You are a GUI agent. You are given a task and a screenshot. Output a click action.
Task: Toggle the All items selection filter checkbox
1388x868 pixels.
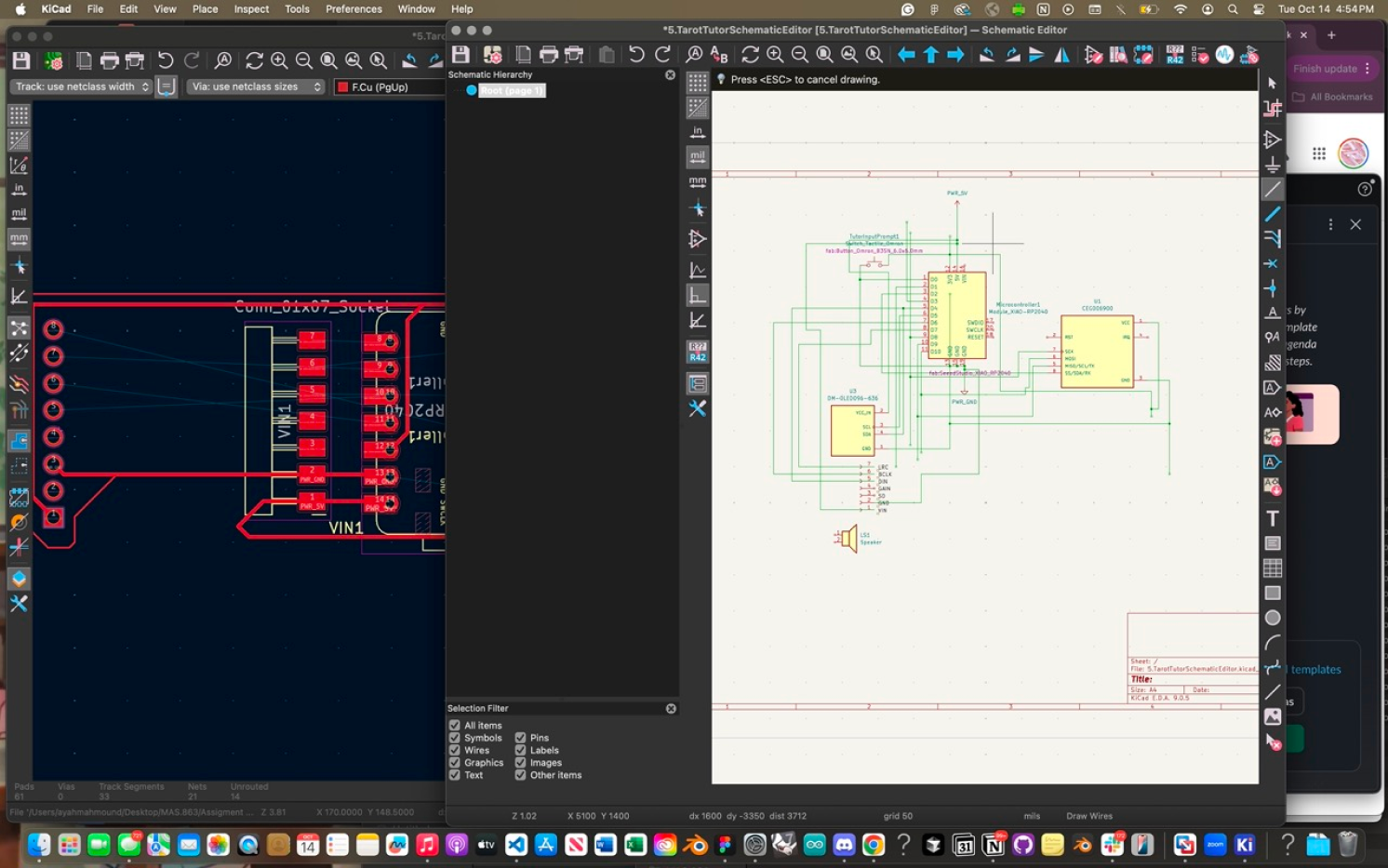coord(455,726)
